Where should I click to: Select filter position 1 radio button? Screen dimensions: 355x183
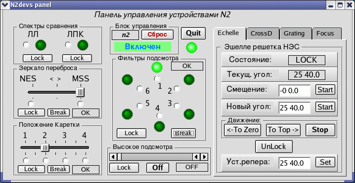pyautogui.click(x=157, y=79)
